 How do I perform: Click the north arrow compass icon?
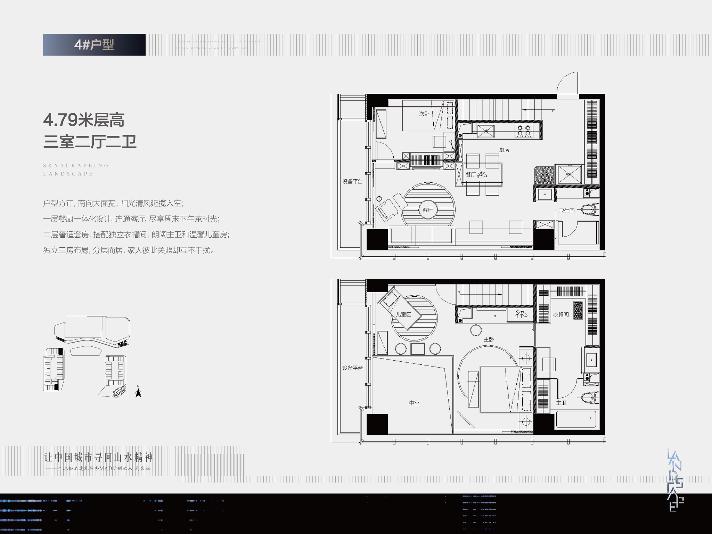click(x=138, y=391)
